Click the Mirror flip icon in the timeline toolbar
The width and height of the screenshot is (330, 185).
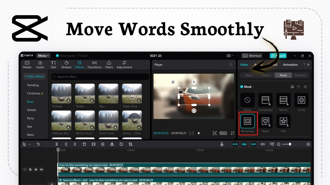tap(112, 144)
